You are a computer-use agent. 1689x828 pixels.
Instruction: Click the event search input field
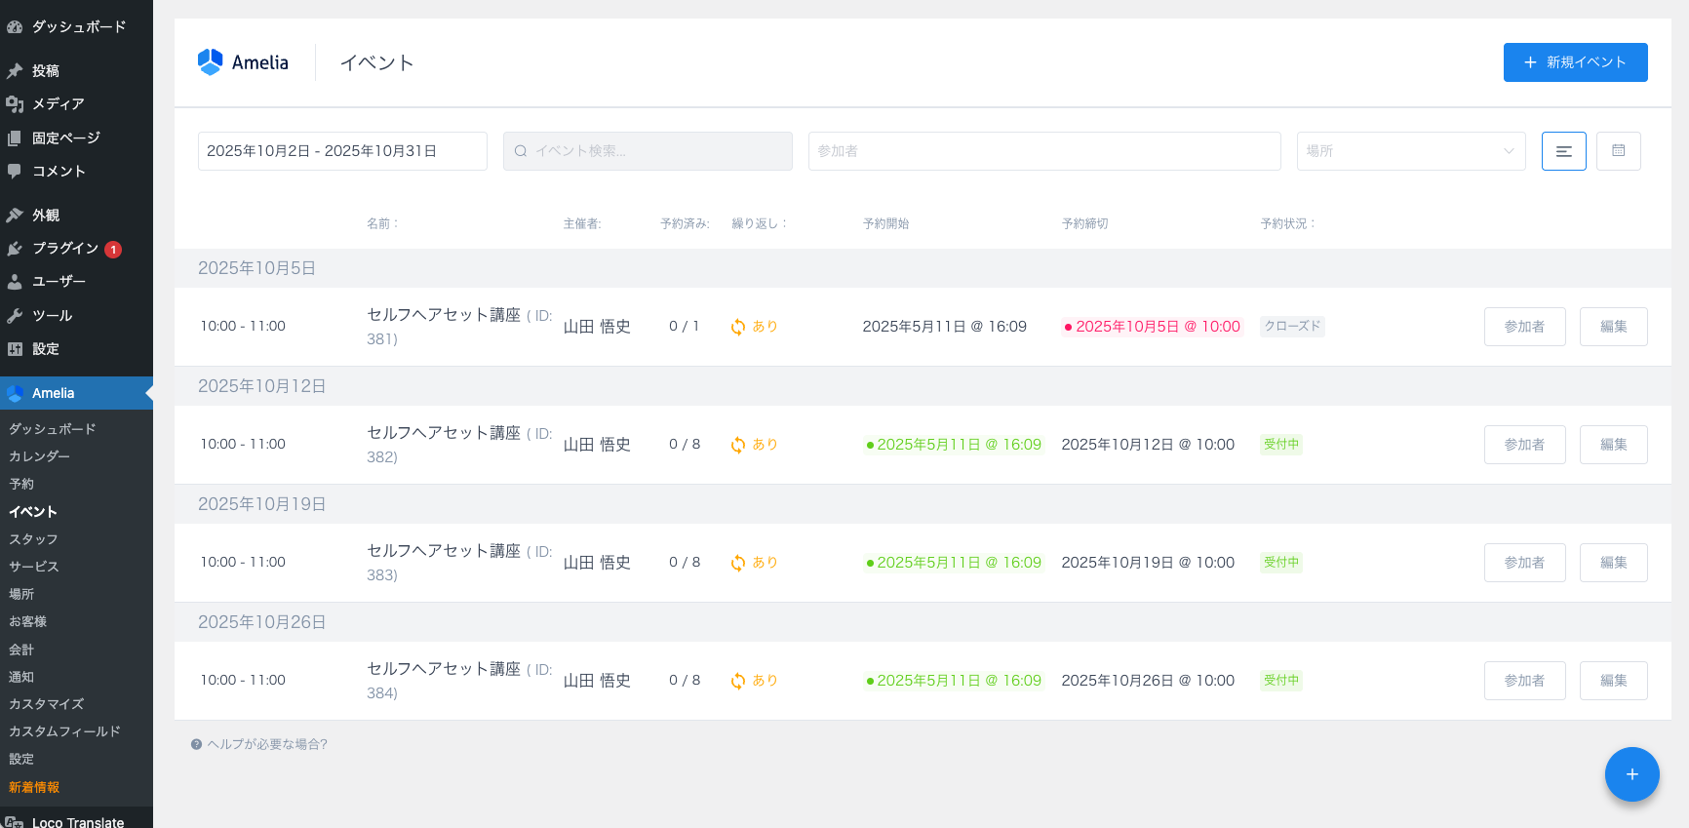point(648,151)
